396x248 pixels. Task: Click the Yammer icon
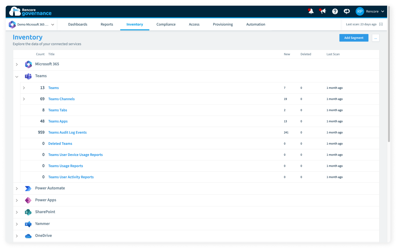28,224
